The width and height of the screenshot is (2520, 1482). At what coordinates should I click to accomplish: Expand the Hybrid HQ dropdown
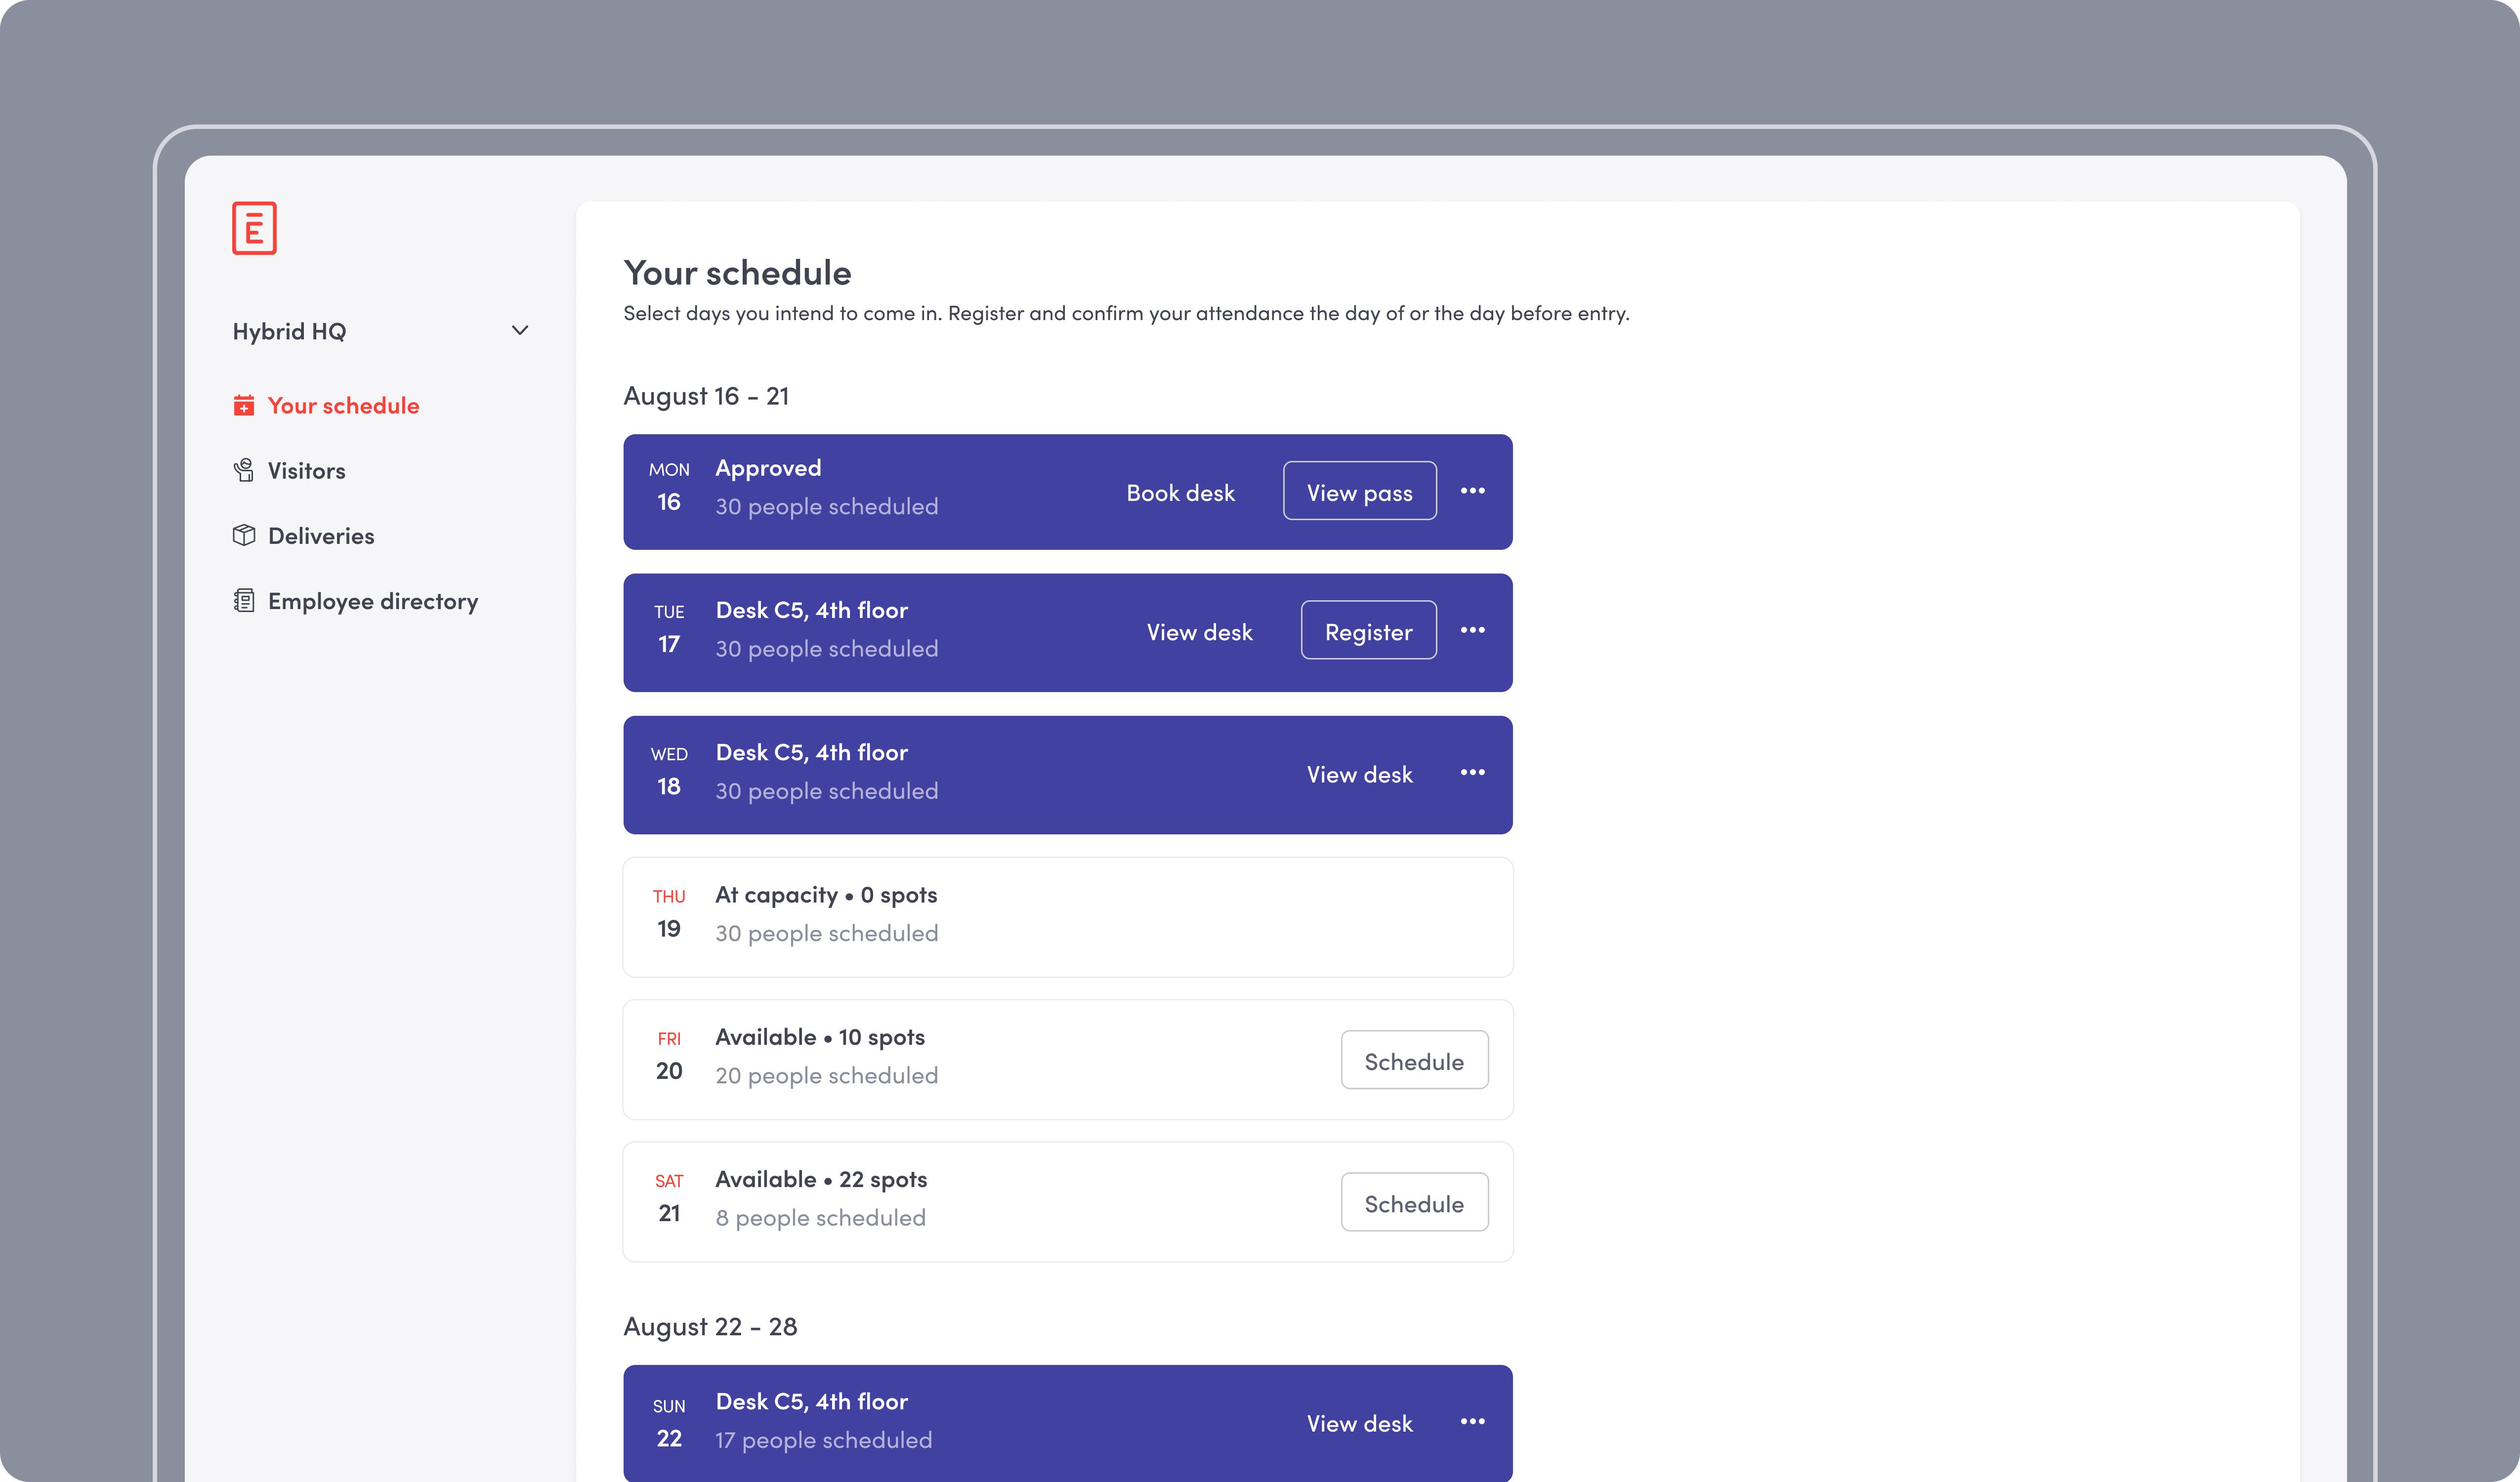coord(519,330)
